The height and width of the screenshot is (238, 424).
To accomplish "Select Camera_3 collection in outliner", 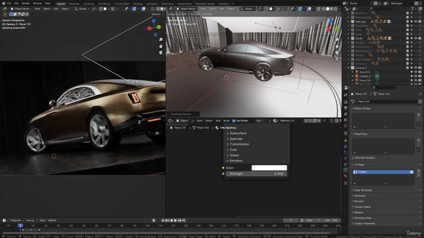I will [361, 67].
